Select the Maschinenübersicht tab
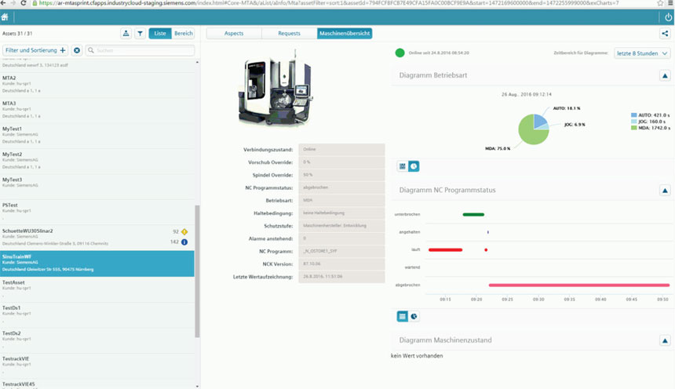 (345, 33)
